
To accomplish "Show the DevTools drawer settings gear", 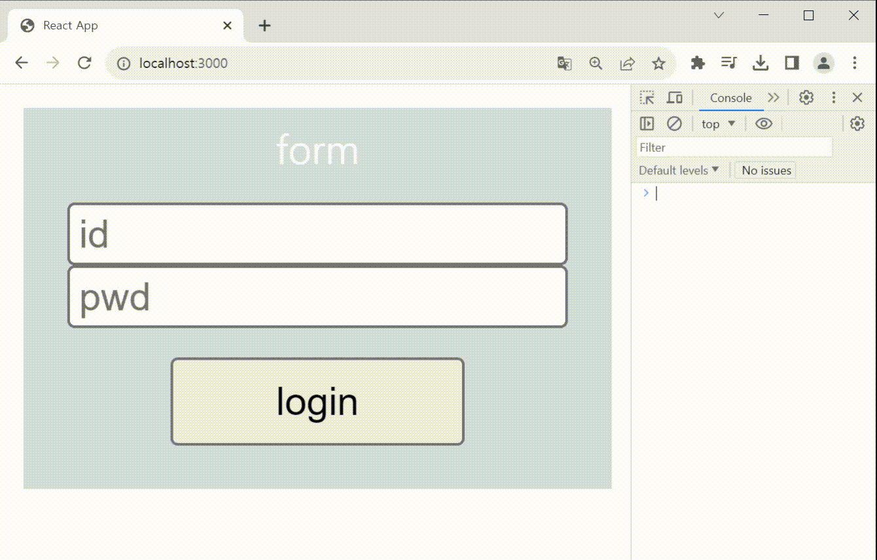I will coord(857,123).
